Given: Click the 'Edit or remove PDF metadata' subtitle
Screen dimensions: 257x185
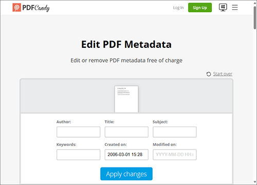Looking at the screenshot, I should click(126, 61).
